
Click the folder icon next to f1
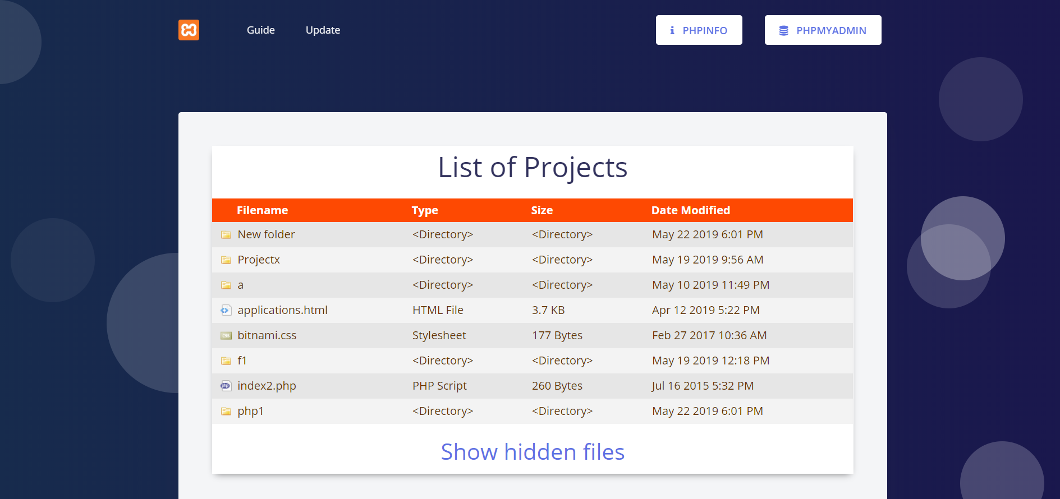click(x=226, y=361)
